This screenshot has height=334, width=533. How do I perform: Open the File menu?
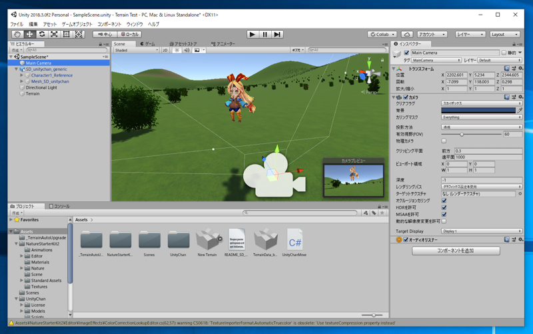[16, 24]
